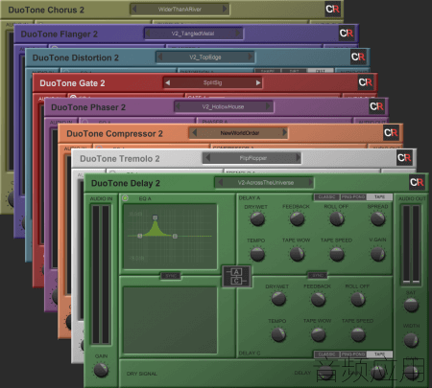Select CLASSIC mode for Delay A

tap(327, 197)
